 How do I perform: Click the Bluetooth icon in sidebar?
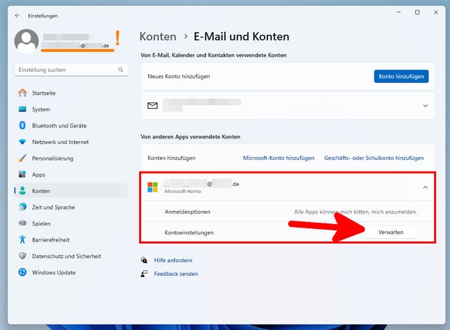(x=22, y=125)
